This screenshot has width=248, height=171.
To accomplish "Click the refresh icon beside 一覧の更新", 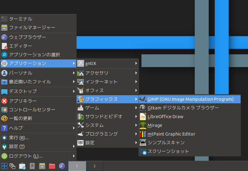I will pyautogui.click(x=4, y=118).
